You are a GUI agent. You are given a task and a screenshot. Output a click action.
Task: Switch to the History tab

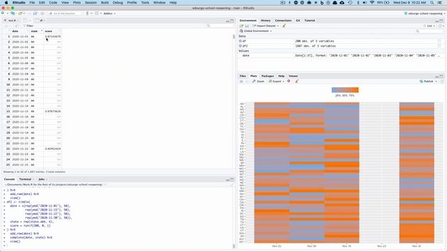(x=265, y=21)
